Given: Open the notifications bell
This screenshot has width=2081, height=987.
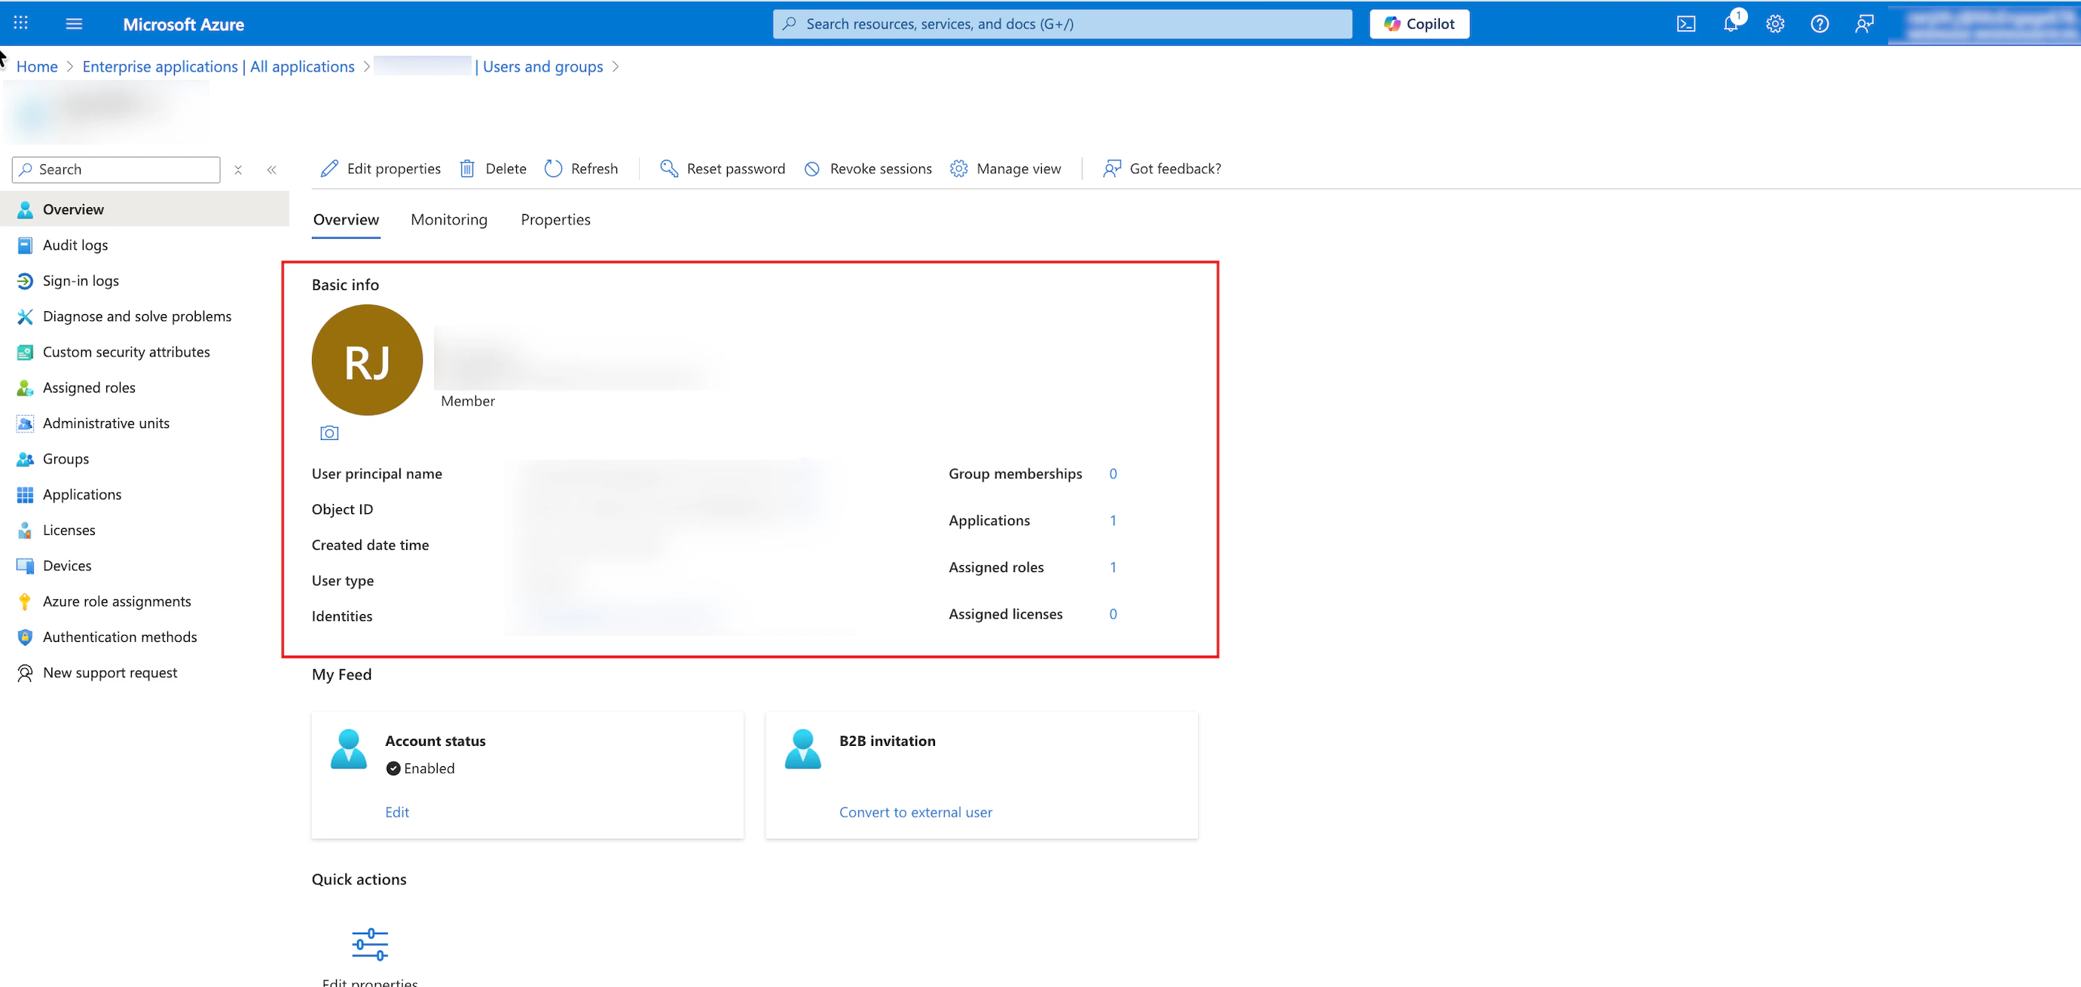Looking at the screenshot, I should coord(1730,24).
